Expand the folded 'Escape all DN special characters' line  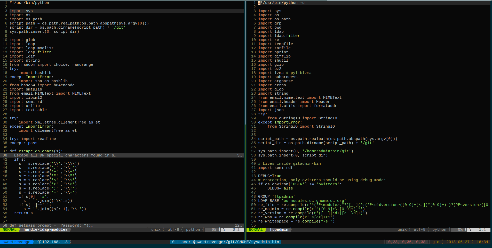tap(122, 155)
